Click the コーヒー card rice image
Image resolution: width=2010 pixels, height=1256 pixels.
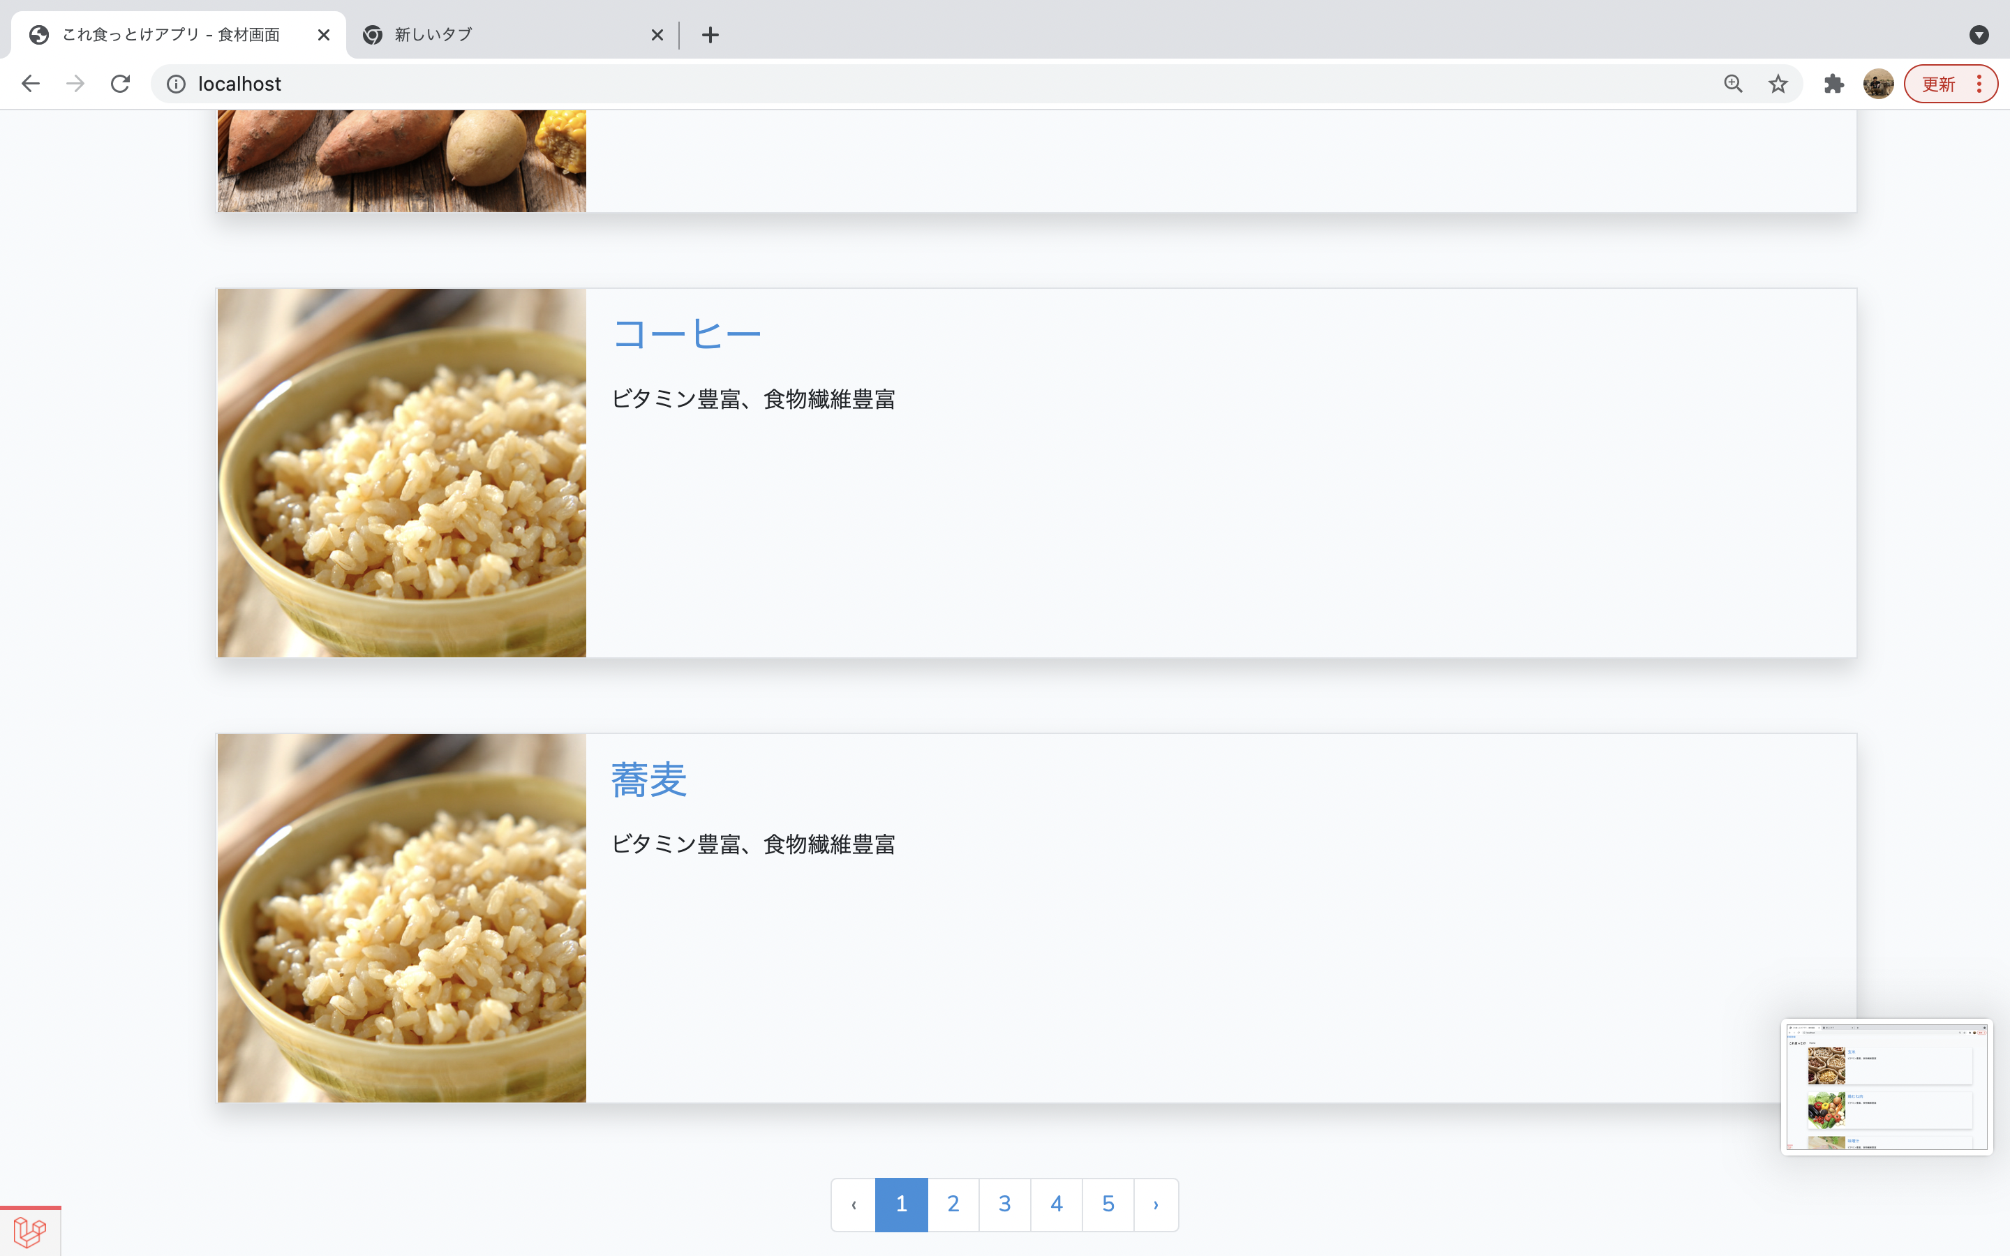402,472
